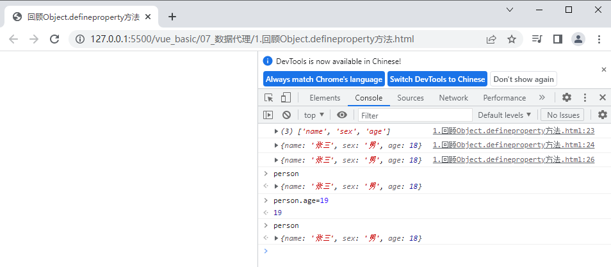Select the person.age=19 command text
Screen dimensions: 611x267
click(301, 201)
